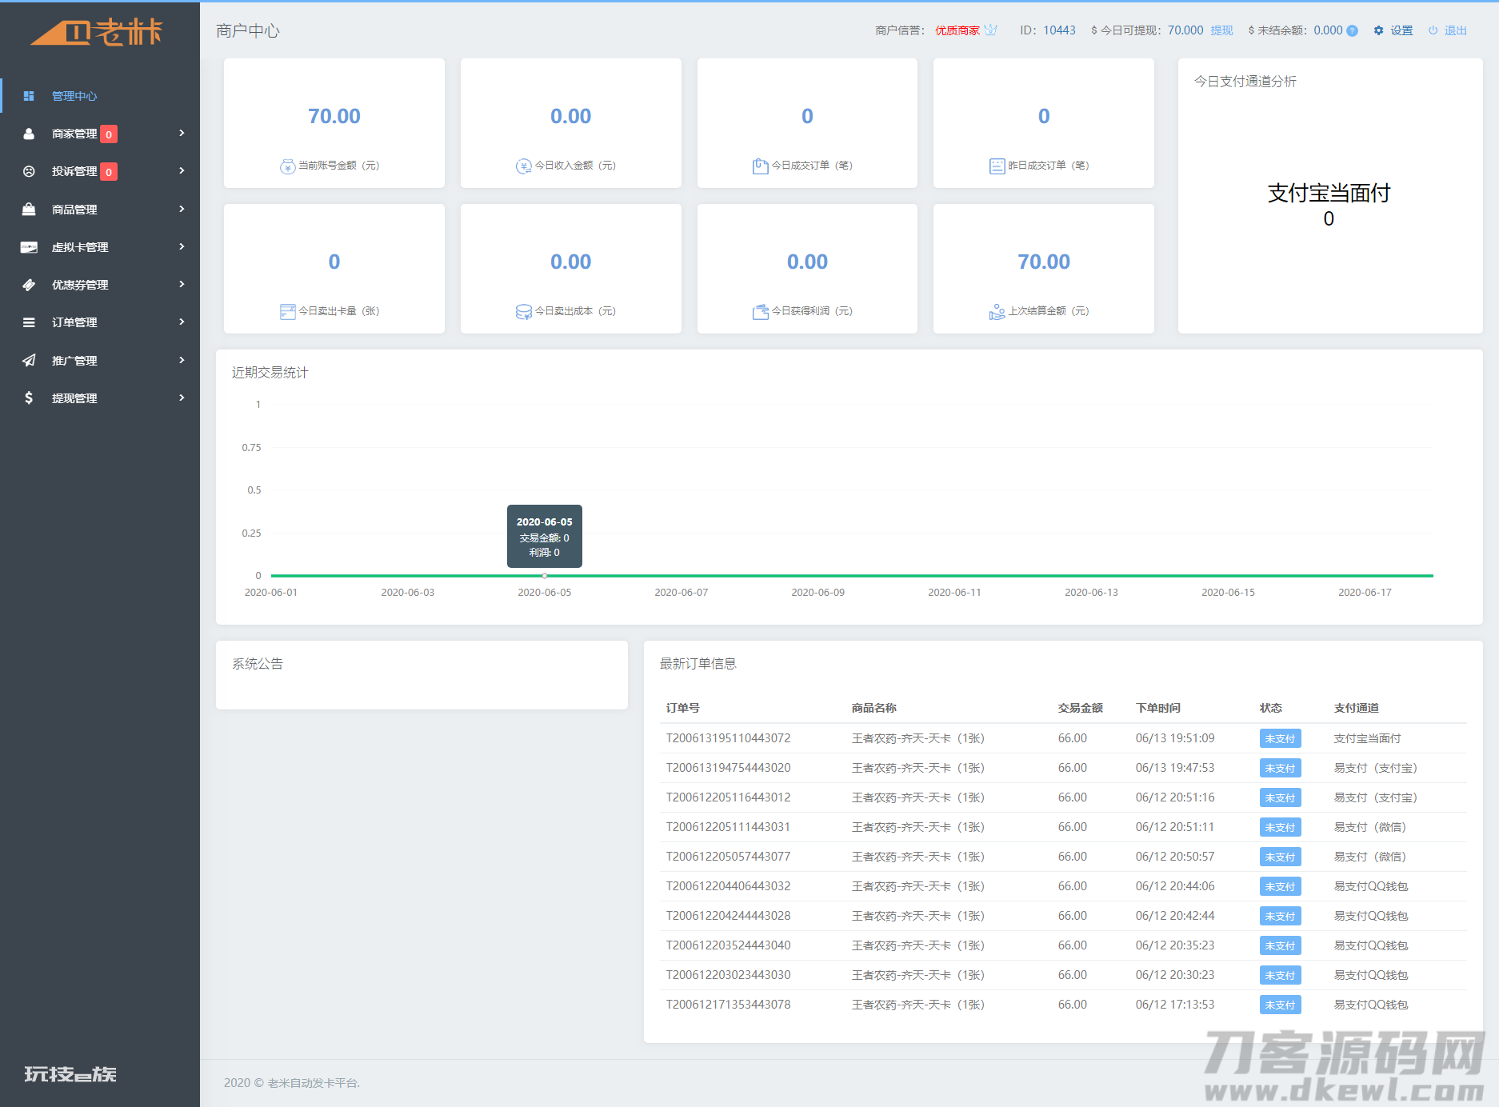The image size is (1499, 1107).
Task: Click order time 06/12 20:51:11
Action: 1175,827
